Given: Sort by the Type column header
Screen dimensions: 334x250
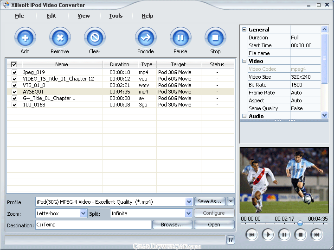Looking at the screenshot, I should coord(147,64).
